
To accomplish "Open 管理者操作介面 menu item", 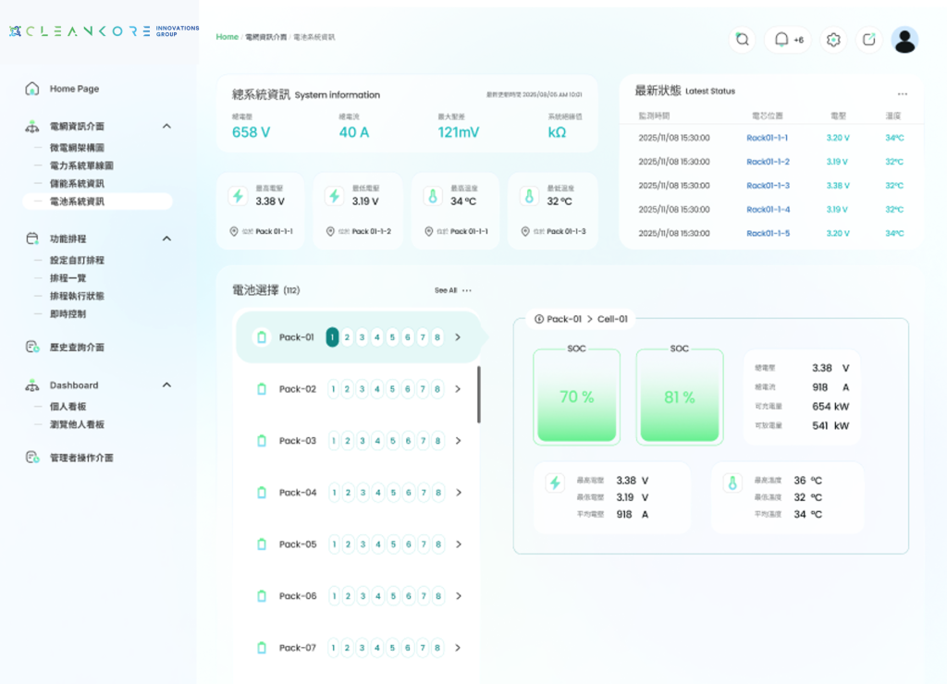I will (81, 458).
